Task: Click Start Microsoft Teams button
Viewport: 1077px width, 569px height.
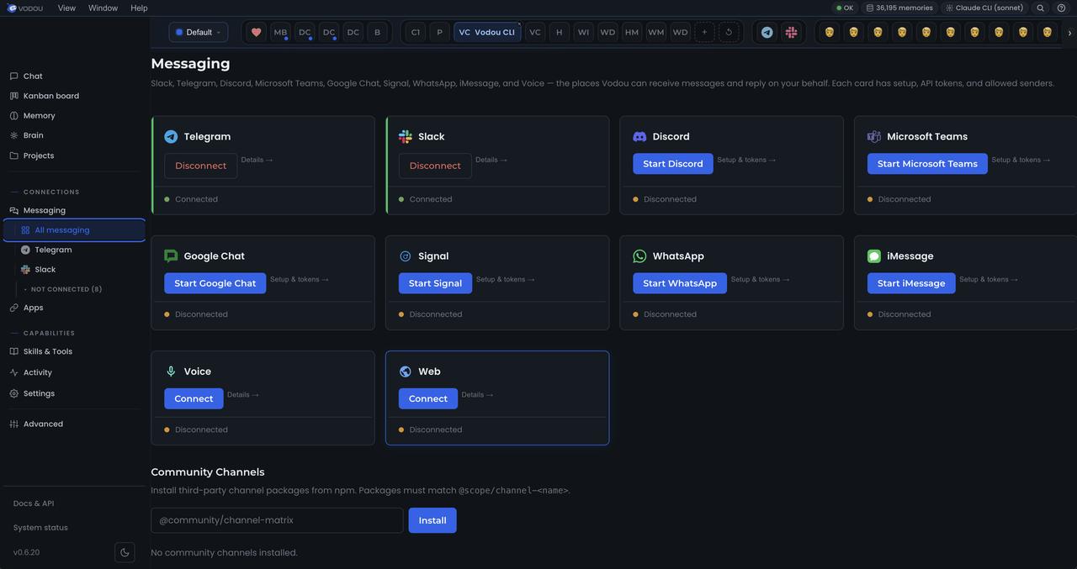Action: click(x=927, y=164)
